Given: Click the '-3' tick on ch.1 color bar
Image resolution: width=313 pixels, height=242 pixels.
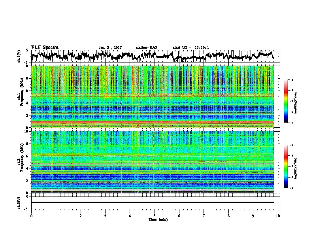Looking at the screenshot, I should click(291, 80).
